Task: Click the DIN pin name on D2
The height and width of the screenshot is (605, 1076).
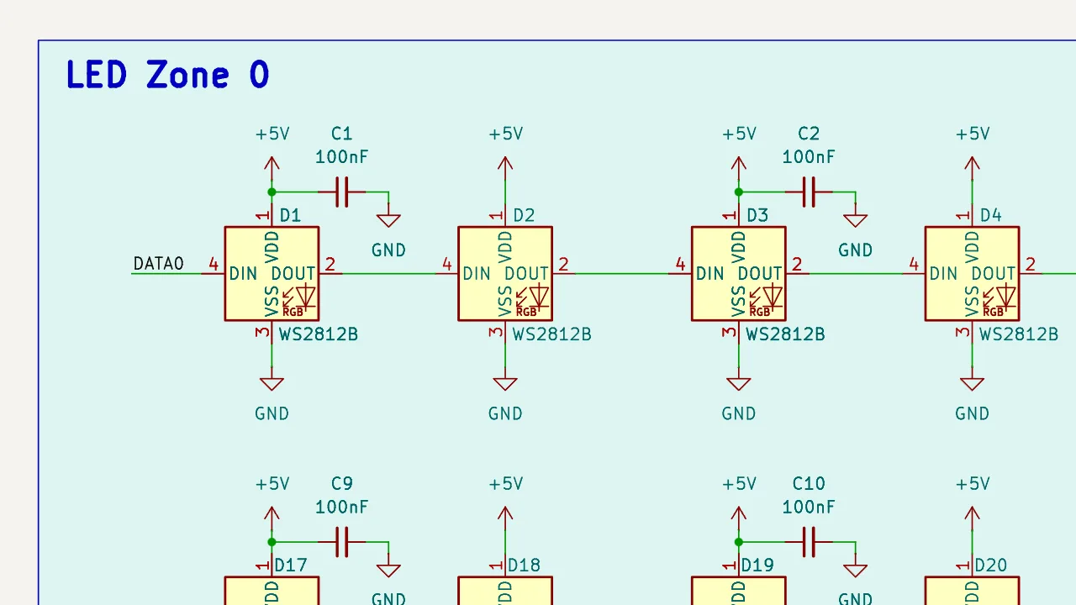Action: pyautogui.click(x=477, y=274)
